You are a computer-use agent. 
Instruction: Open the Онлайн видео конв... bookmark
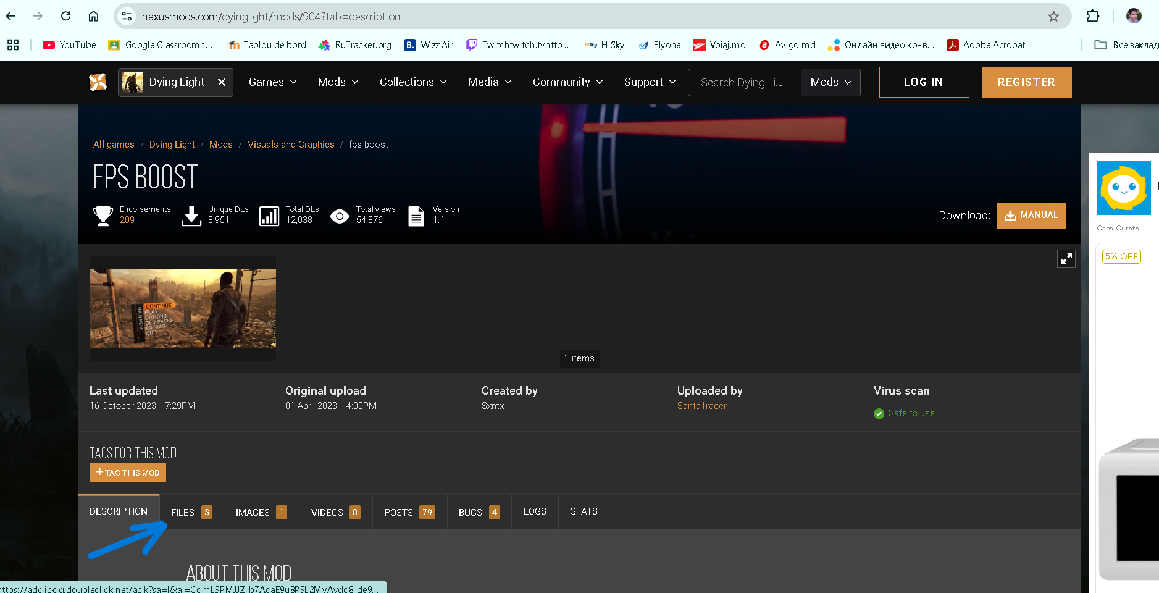[x=881, y=45]
